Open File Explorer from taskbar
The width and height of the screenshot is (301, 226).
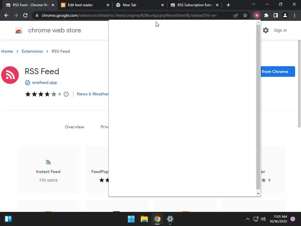point(144,219)
